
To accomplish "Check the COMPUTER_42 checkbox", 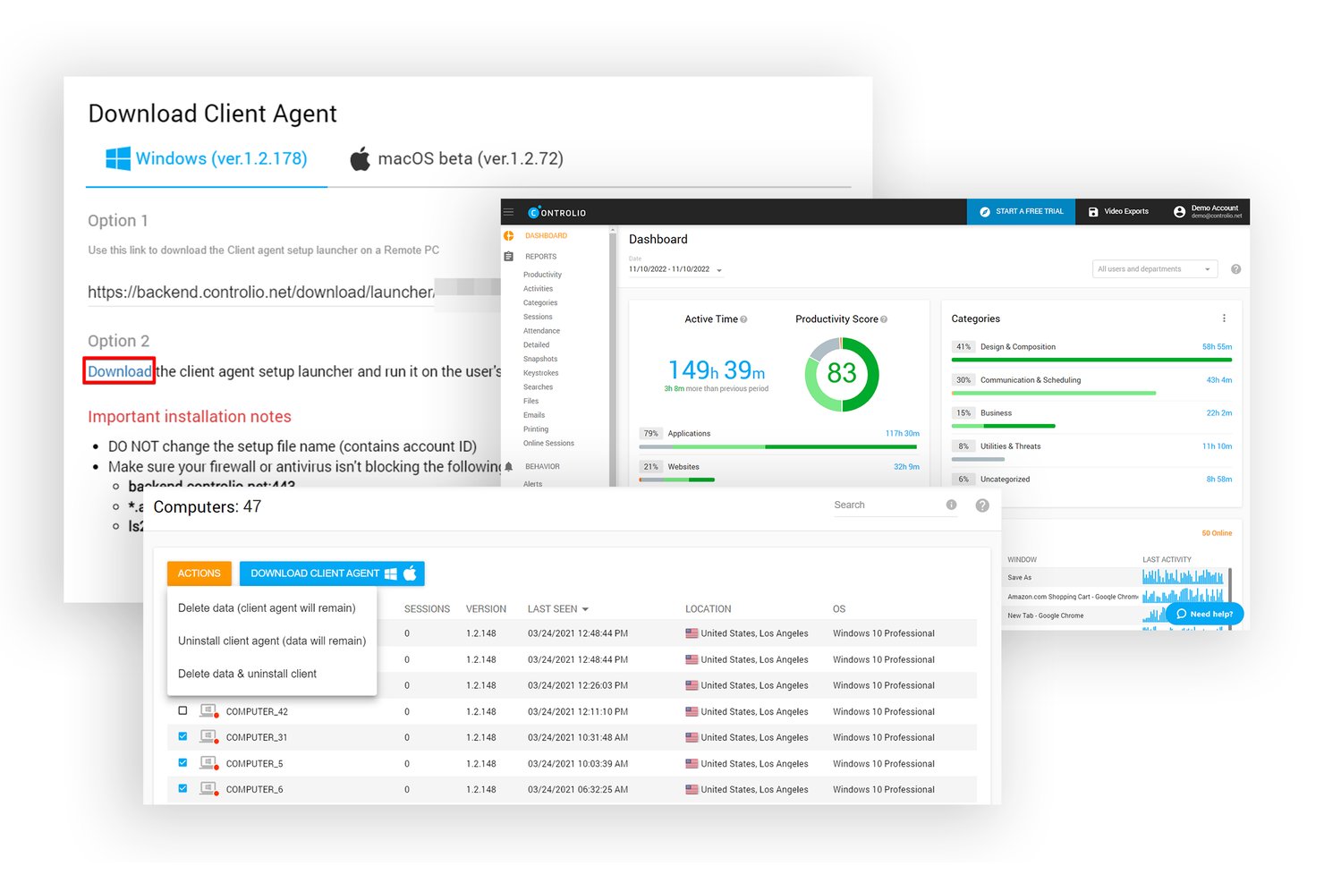I will 182,711.
